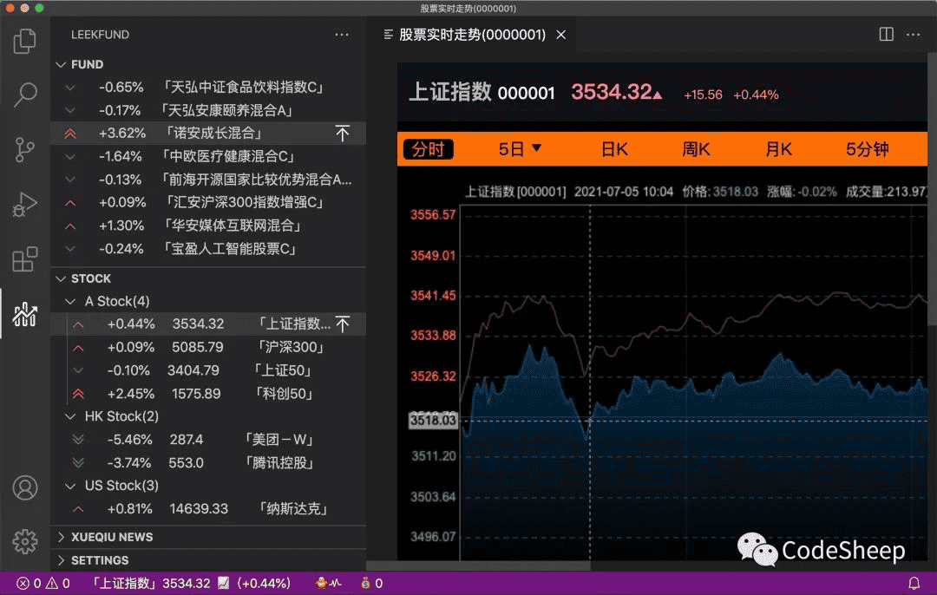The image size is (937, 595).
Task: Select the 腾讯控股 stock row
Action: point(208,463)
